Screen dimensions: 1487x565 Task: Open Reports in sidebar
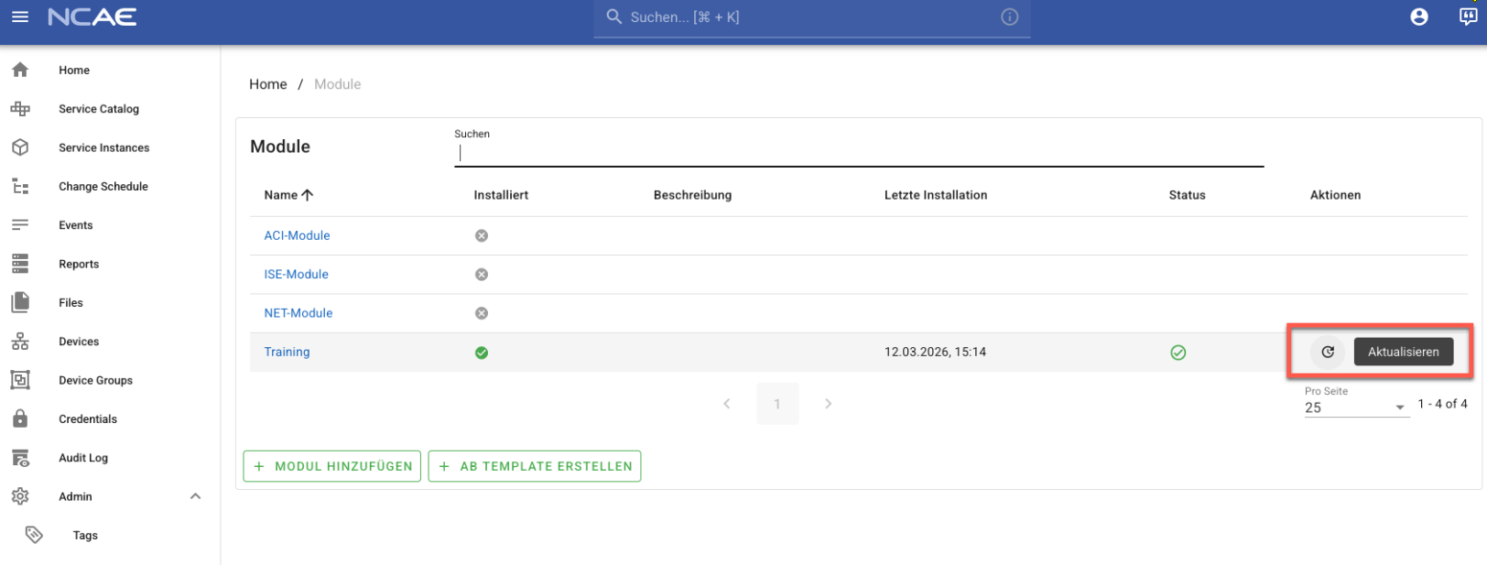coord(79,264)
